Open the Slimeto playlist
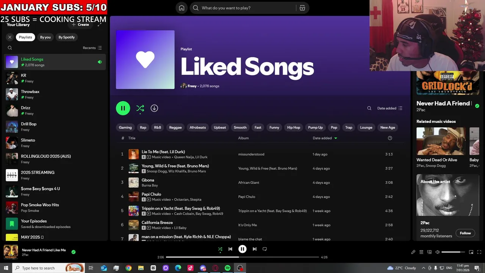 coord(55,143)
